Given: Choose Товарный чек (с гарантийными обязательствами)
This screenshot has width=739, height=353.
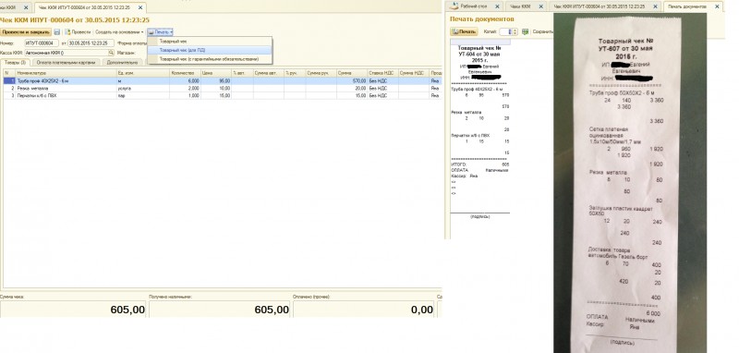Looking at the screenshot, I should click(210, 59).
